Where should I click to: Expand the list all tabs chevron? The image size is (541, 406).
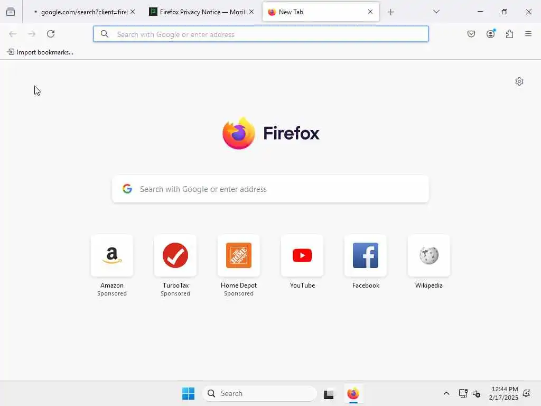coord(436,12)
